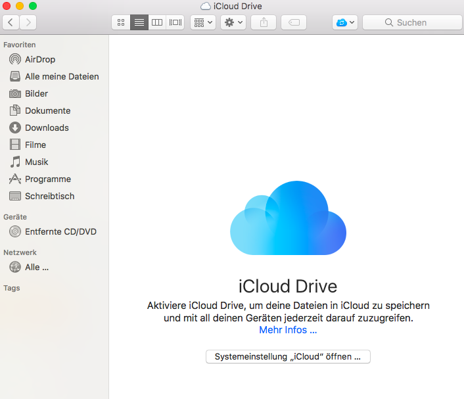
Task: Click the Suchen search field
Action: pos(412,22)
